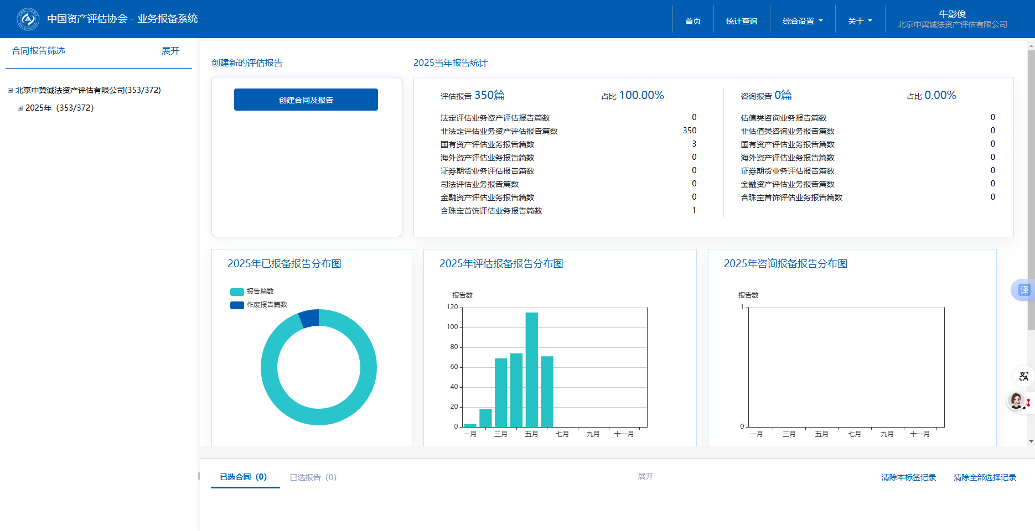Screen dimensions: 1035x531
Task: Click the scroll-down arrow of the page scrollbar
Action: click(x=1031, y=441)
